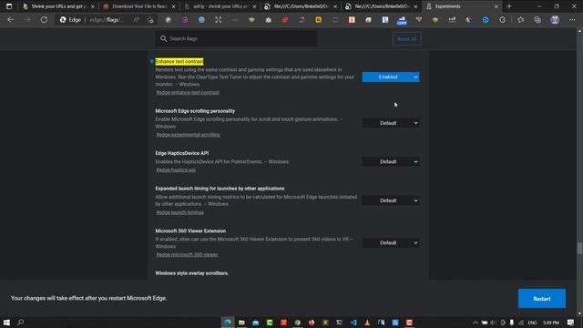
Task: Reload the edge://flags page
Action: click(44, 20)
